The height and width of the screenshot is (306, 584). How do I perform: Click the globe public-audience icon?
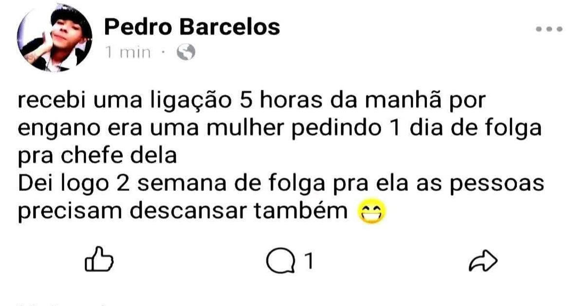[186, 52]
